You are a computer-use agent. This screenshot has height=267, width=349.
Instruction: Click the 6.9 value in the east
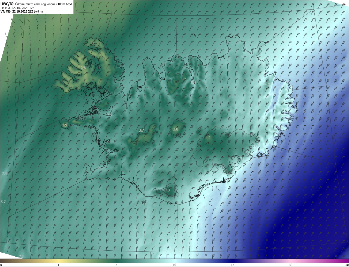pyautogui.click(x=268, y=84)
